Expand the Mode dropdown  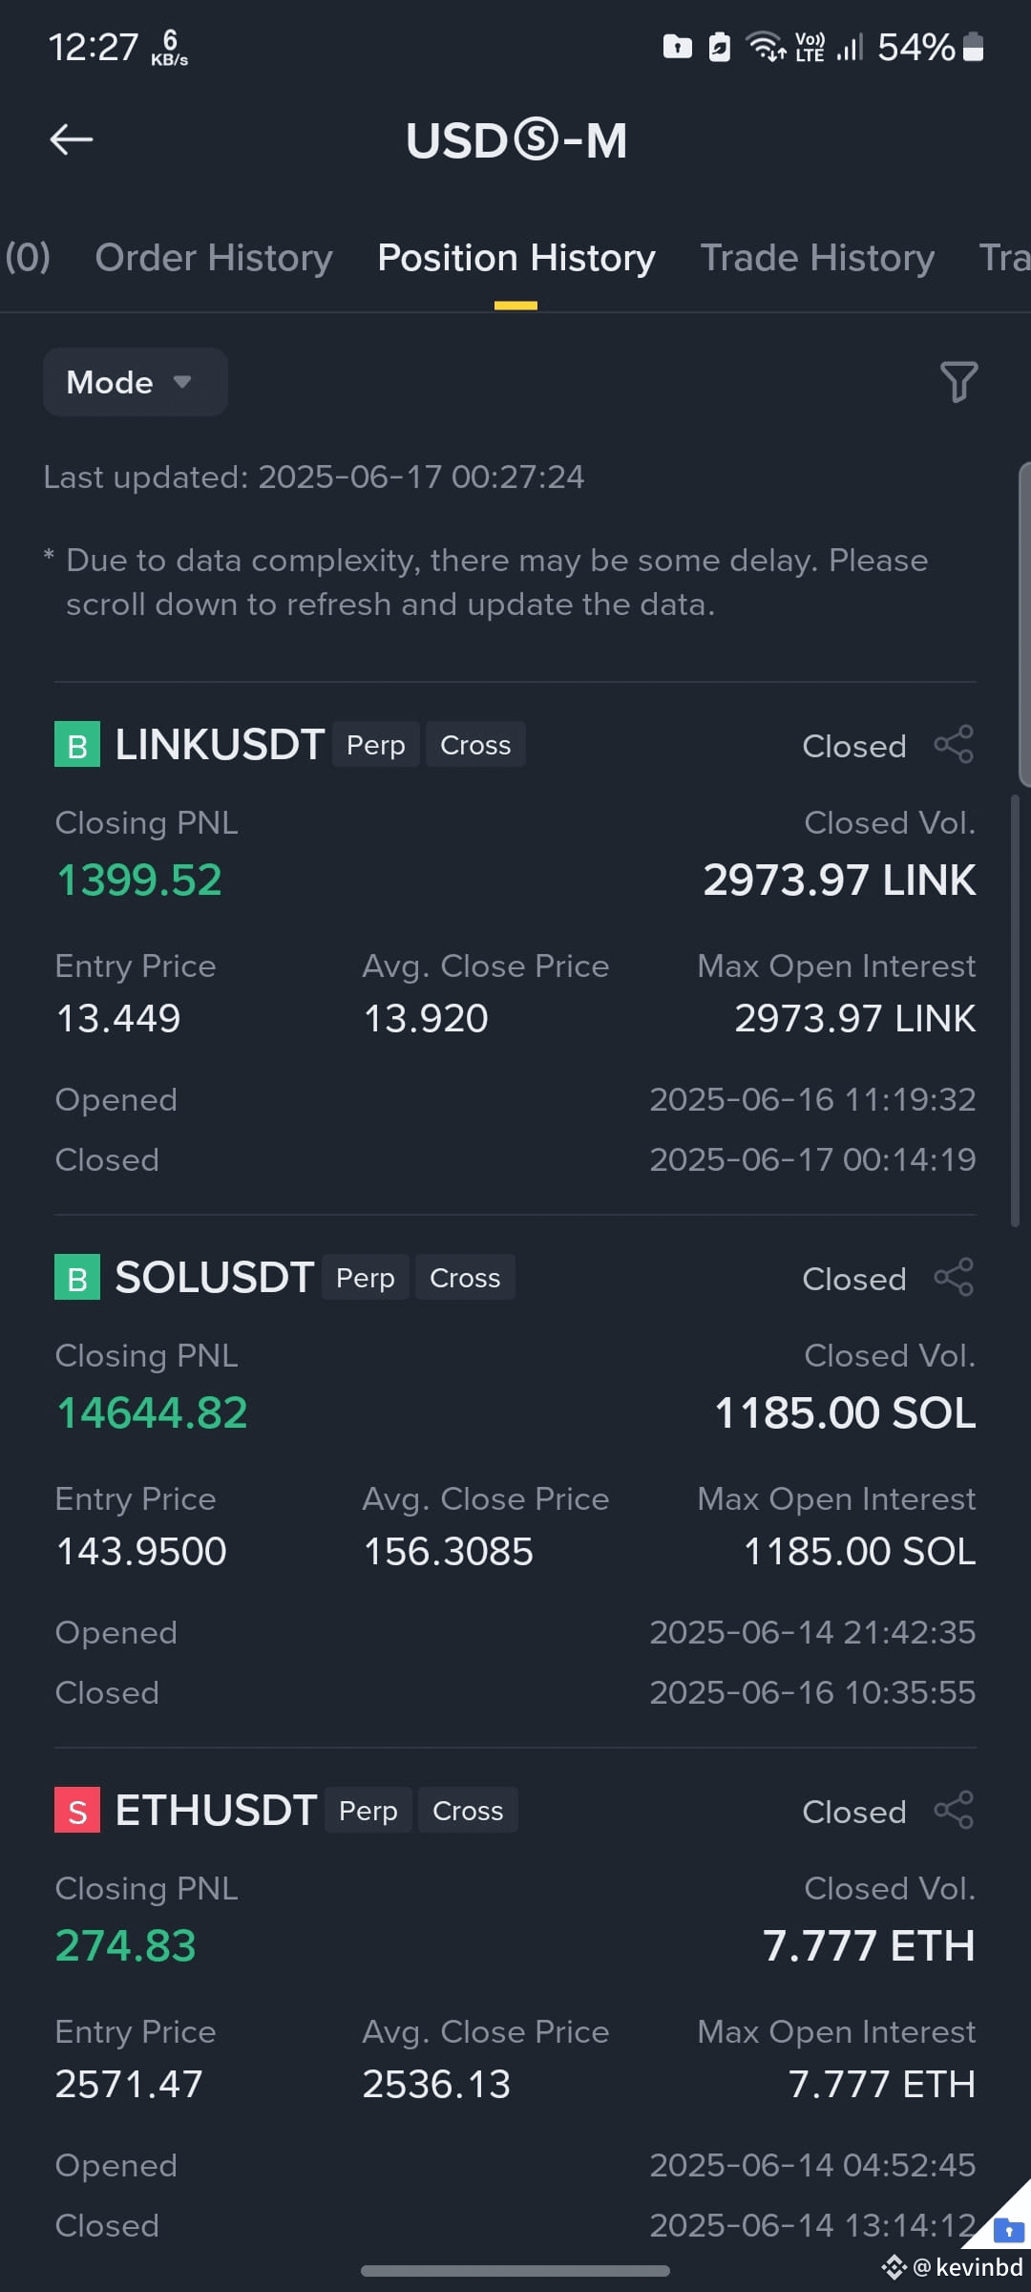pos(135,382)
